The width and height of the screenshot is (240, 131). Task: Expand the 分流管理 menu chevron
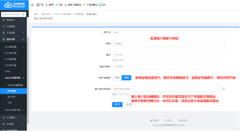tap(23, 26)
